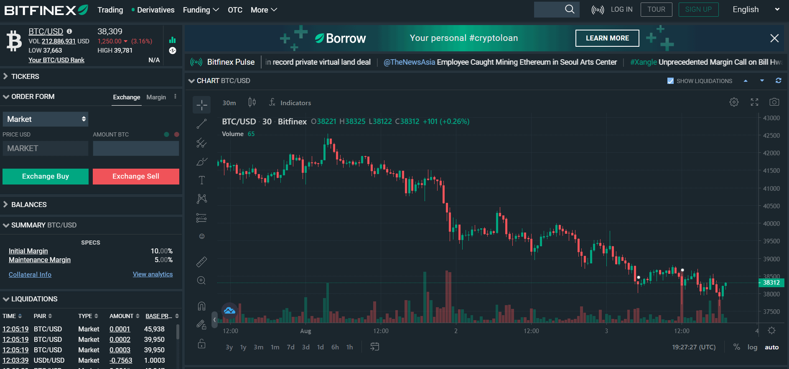
Task: Refresh the BTC/USD chart
Action: [x=778, y=81]
